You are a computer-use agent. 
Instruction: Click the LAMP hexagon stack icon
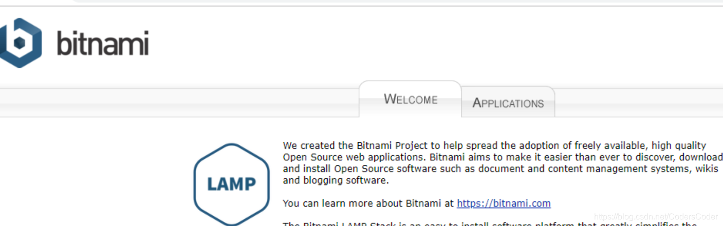(x=231, y=184)
